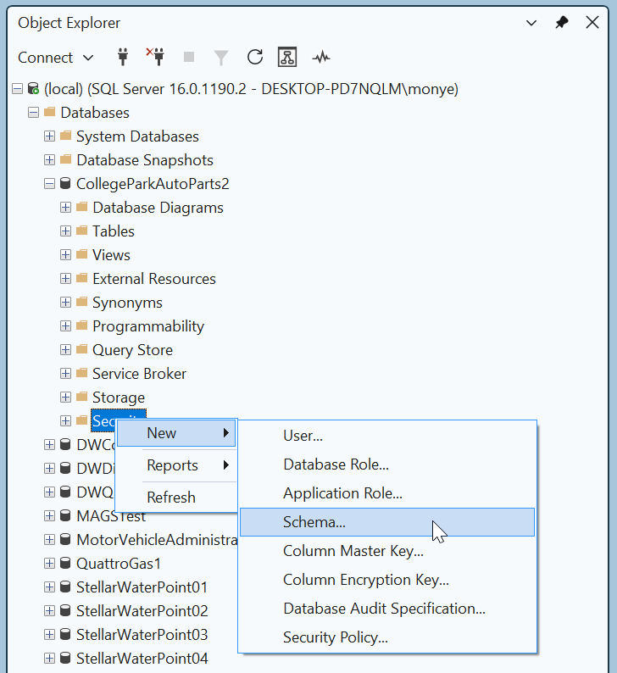The height and width of the screenshot is (673, 617).
Task: Click the Stop square icon in toolbar
Action: tap(189, 57)
